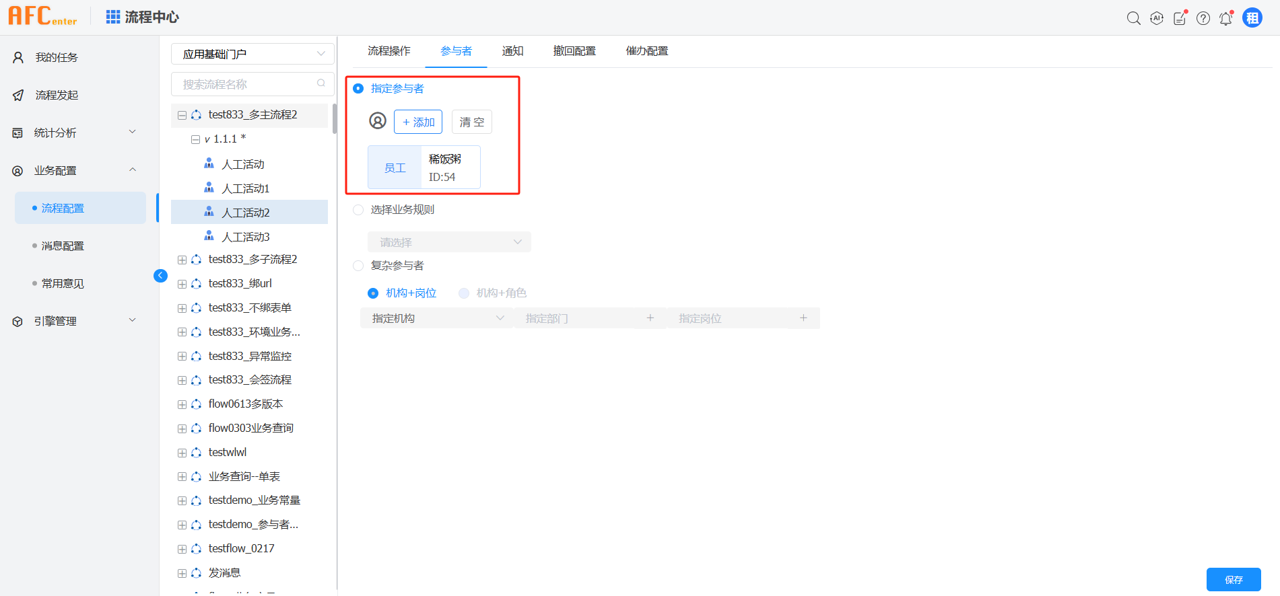The width and height of the screenshot is (1280, 596).
Task: Click the blue user avatar icon
Action: click(1252, 18)
